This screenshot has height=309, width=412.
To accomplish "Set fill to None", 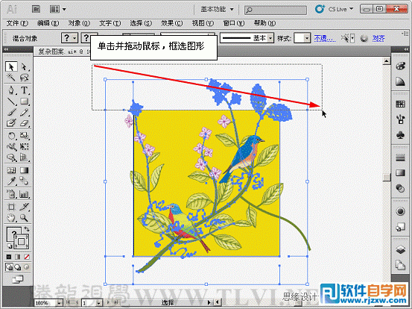I will click(27, 257).
